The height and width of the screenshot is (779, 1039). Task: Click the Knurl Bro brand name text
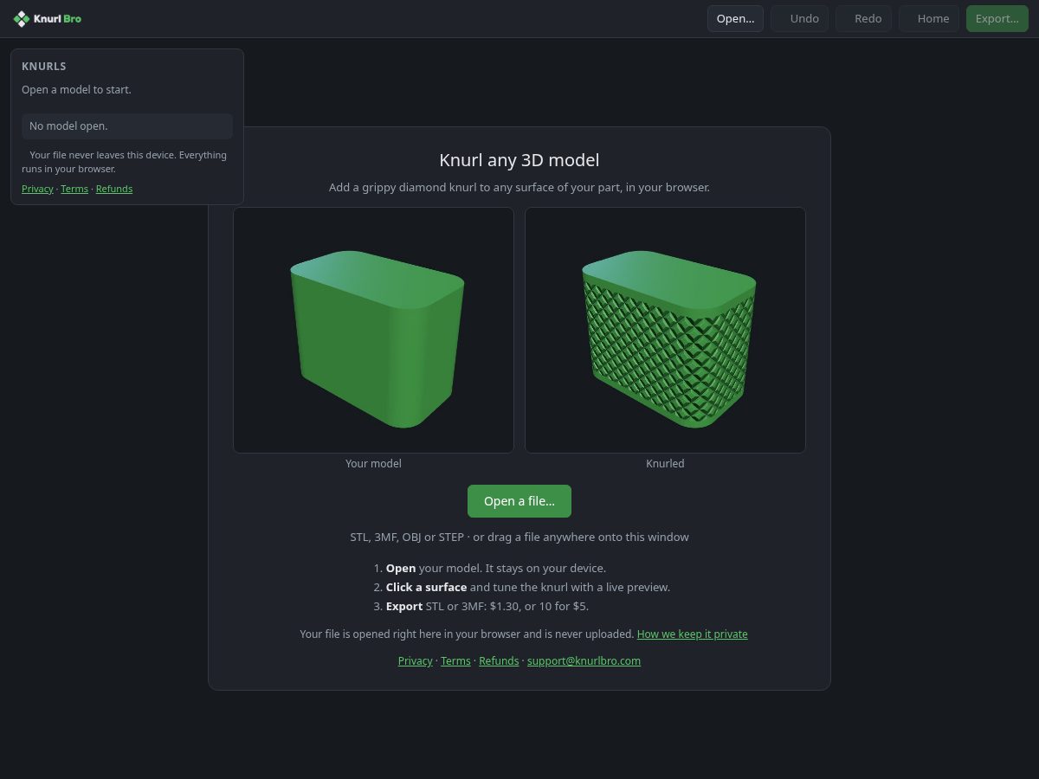point(57,18)
